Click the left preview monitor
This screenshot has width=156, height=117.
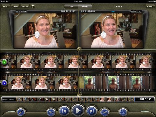45,31
